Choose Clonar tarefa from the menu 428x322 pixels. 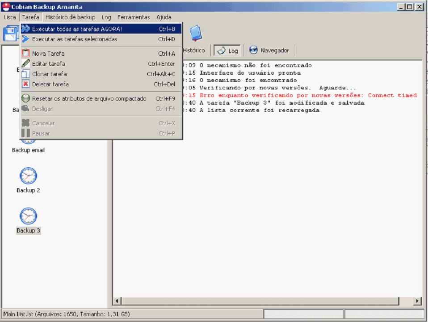(x=49, y=74)
